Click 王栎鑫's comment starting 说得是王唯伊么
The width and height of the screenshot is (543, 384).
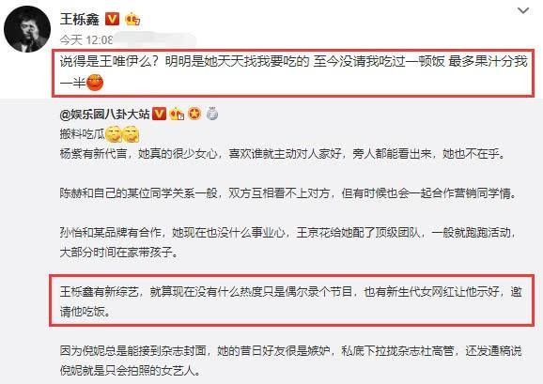293,72
